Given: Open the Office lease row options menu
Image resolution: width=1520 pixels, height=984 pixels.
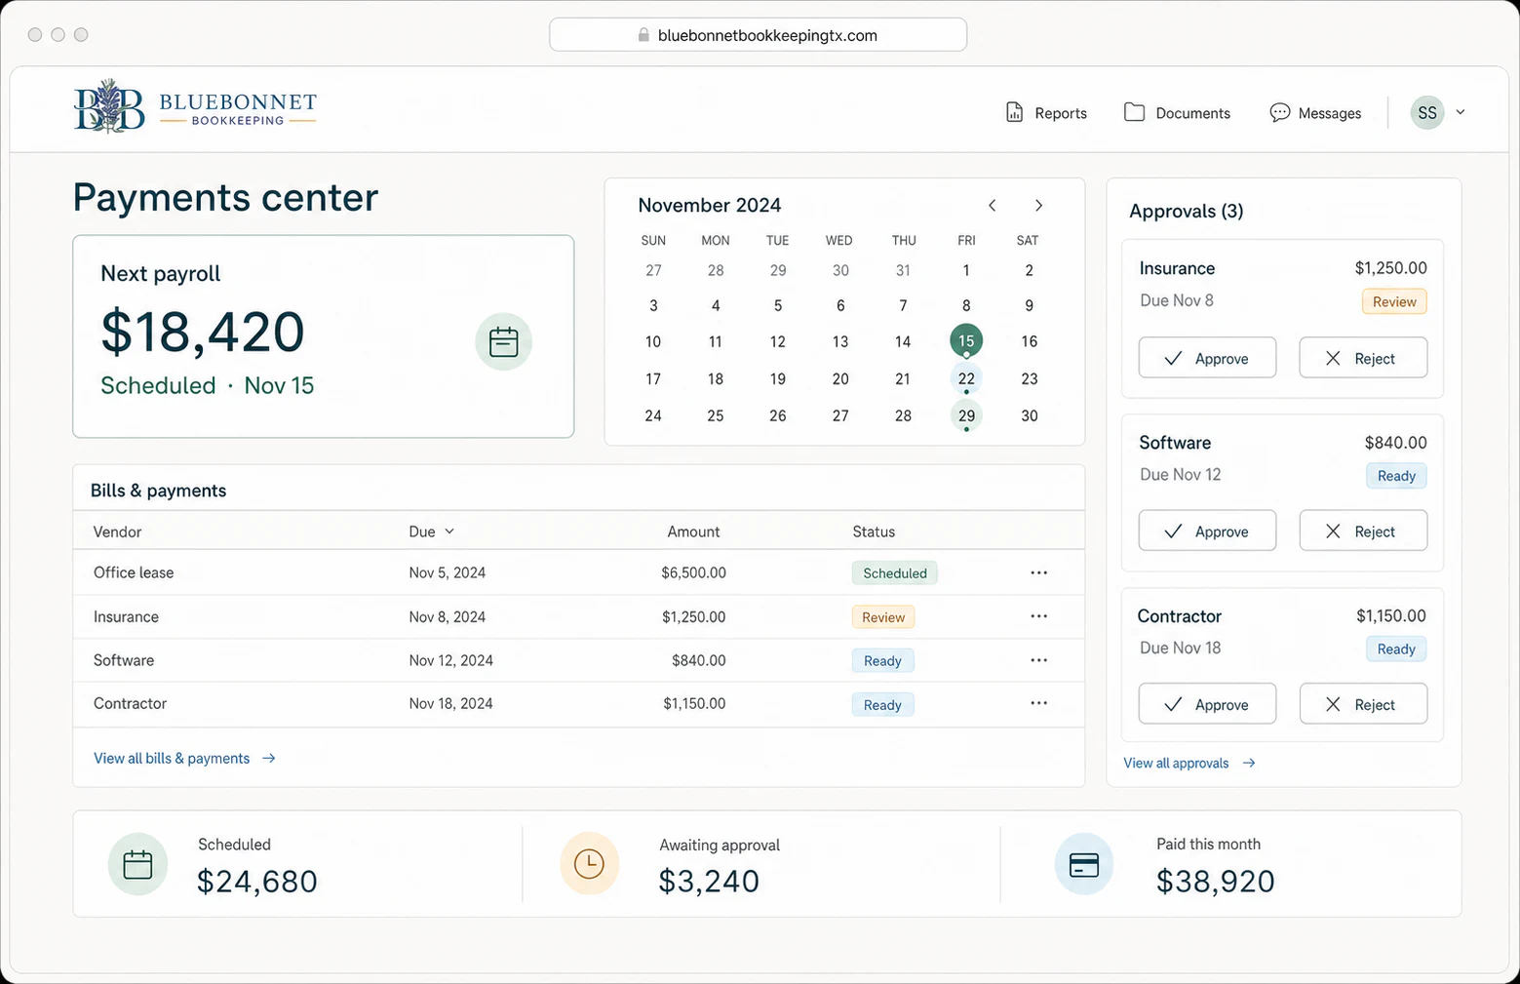Looking at the screenshot, I should [1038, 572].
